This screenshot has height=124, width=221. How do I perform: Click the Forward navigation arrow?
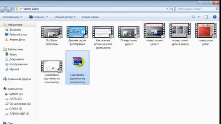click(9, 9)
